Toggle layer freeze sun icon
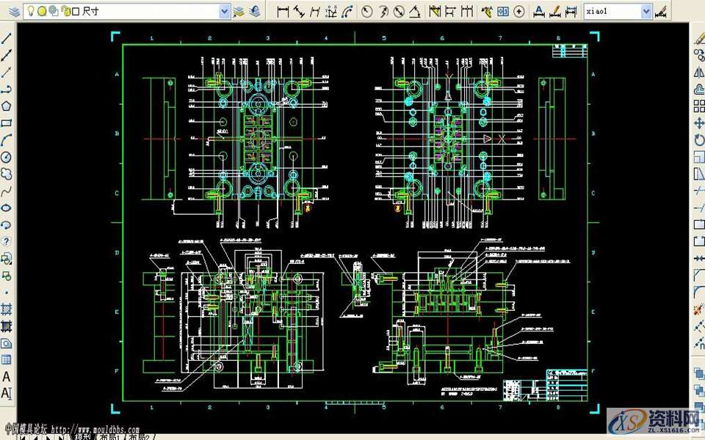This screenshot has width=705, height=440. (x=42, y=11)
